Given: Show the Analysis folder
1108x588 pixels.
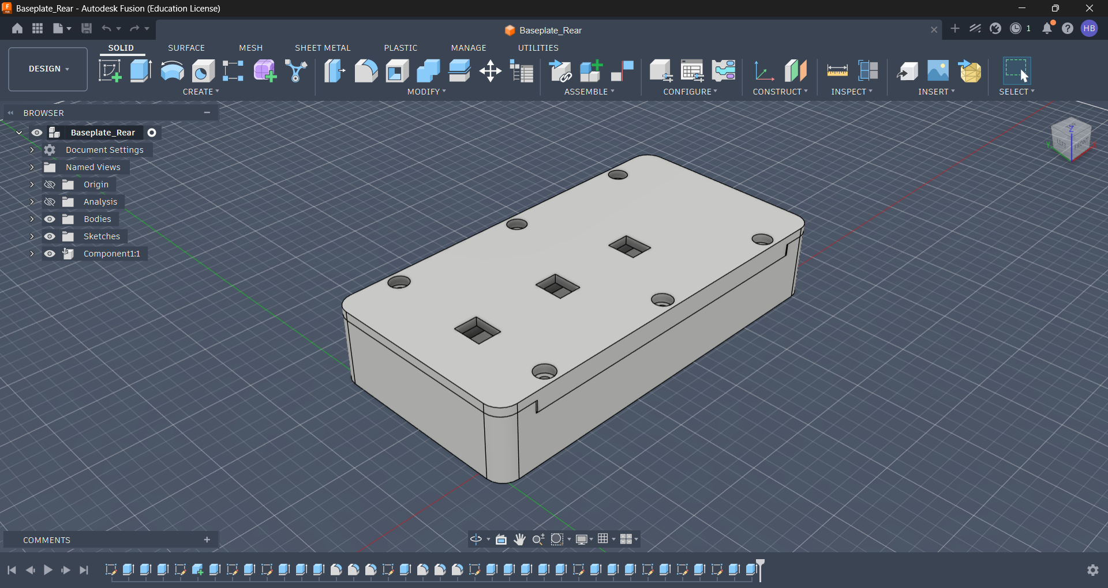Looking at the screenshot, I should pyautogui.click(x=50, y=202).
